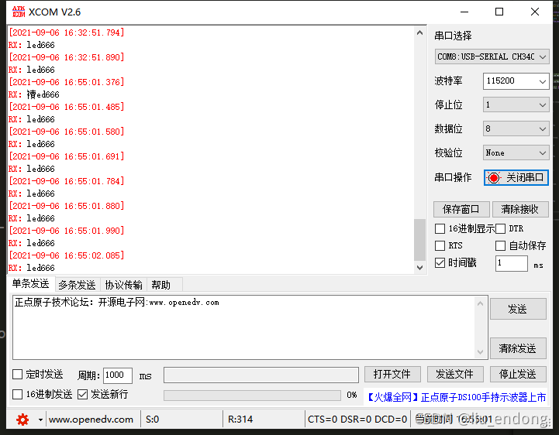Screen dimensions: 559x435
Task: Click the timestamp 16:32:51.794 line
Action: click(x=67, y=33)
